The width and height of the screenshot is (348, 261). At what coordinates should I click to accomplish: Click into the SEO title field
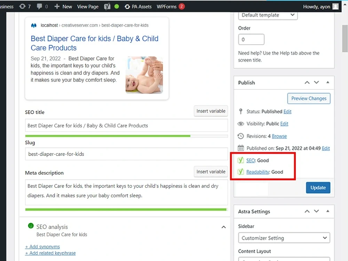[127, 125]
